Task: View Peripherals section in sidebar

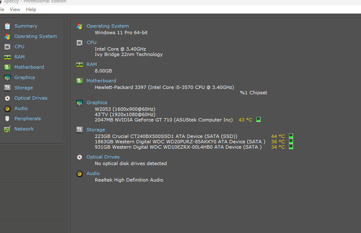Action: (28, 119)
